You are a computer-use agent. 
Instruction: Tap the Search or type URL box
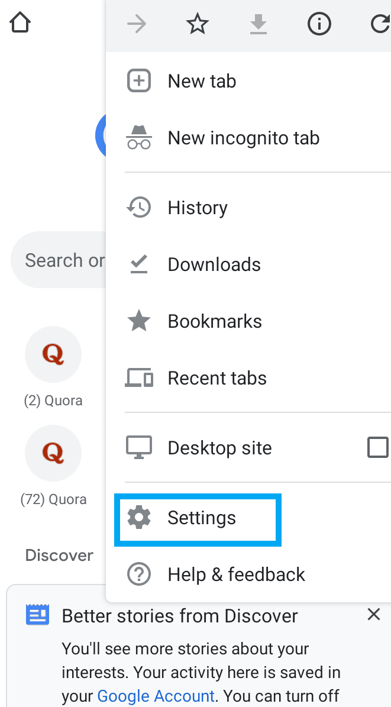tap(59, 260)
